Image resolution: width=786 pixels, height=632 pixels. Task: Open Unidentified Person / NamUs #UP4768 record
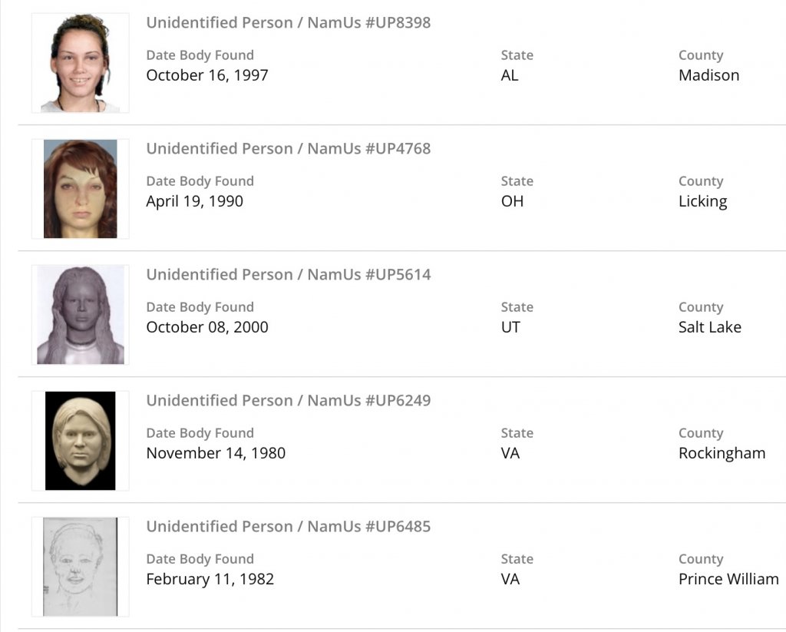[288, 148]
